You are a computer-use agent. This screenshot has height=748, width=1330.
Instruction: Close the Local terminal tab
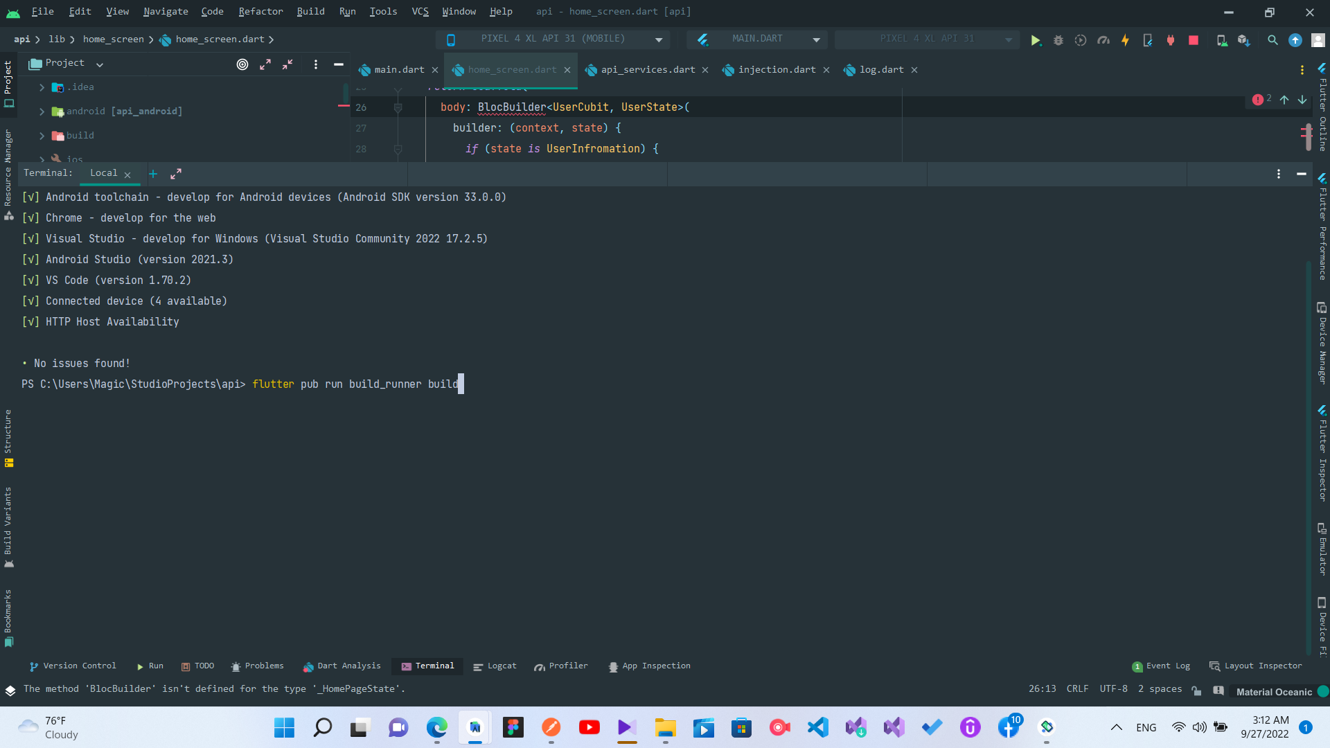click(127, 175)
